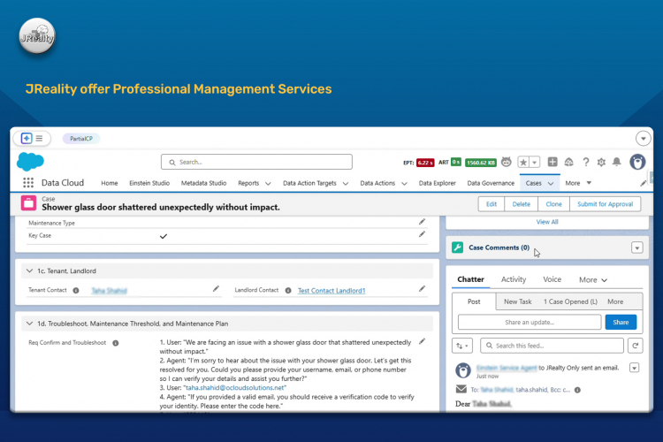Click the blue Share button

621,323
